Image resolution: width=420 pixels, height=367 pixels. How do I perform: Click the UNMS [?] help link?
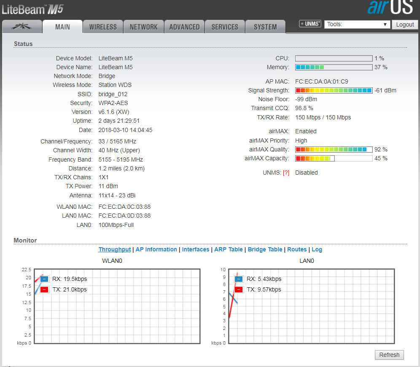[286, 173]
